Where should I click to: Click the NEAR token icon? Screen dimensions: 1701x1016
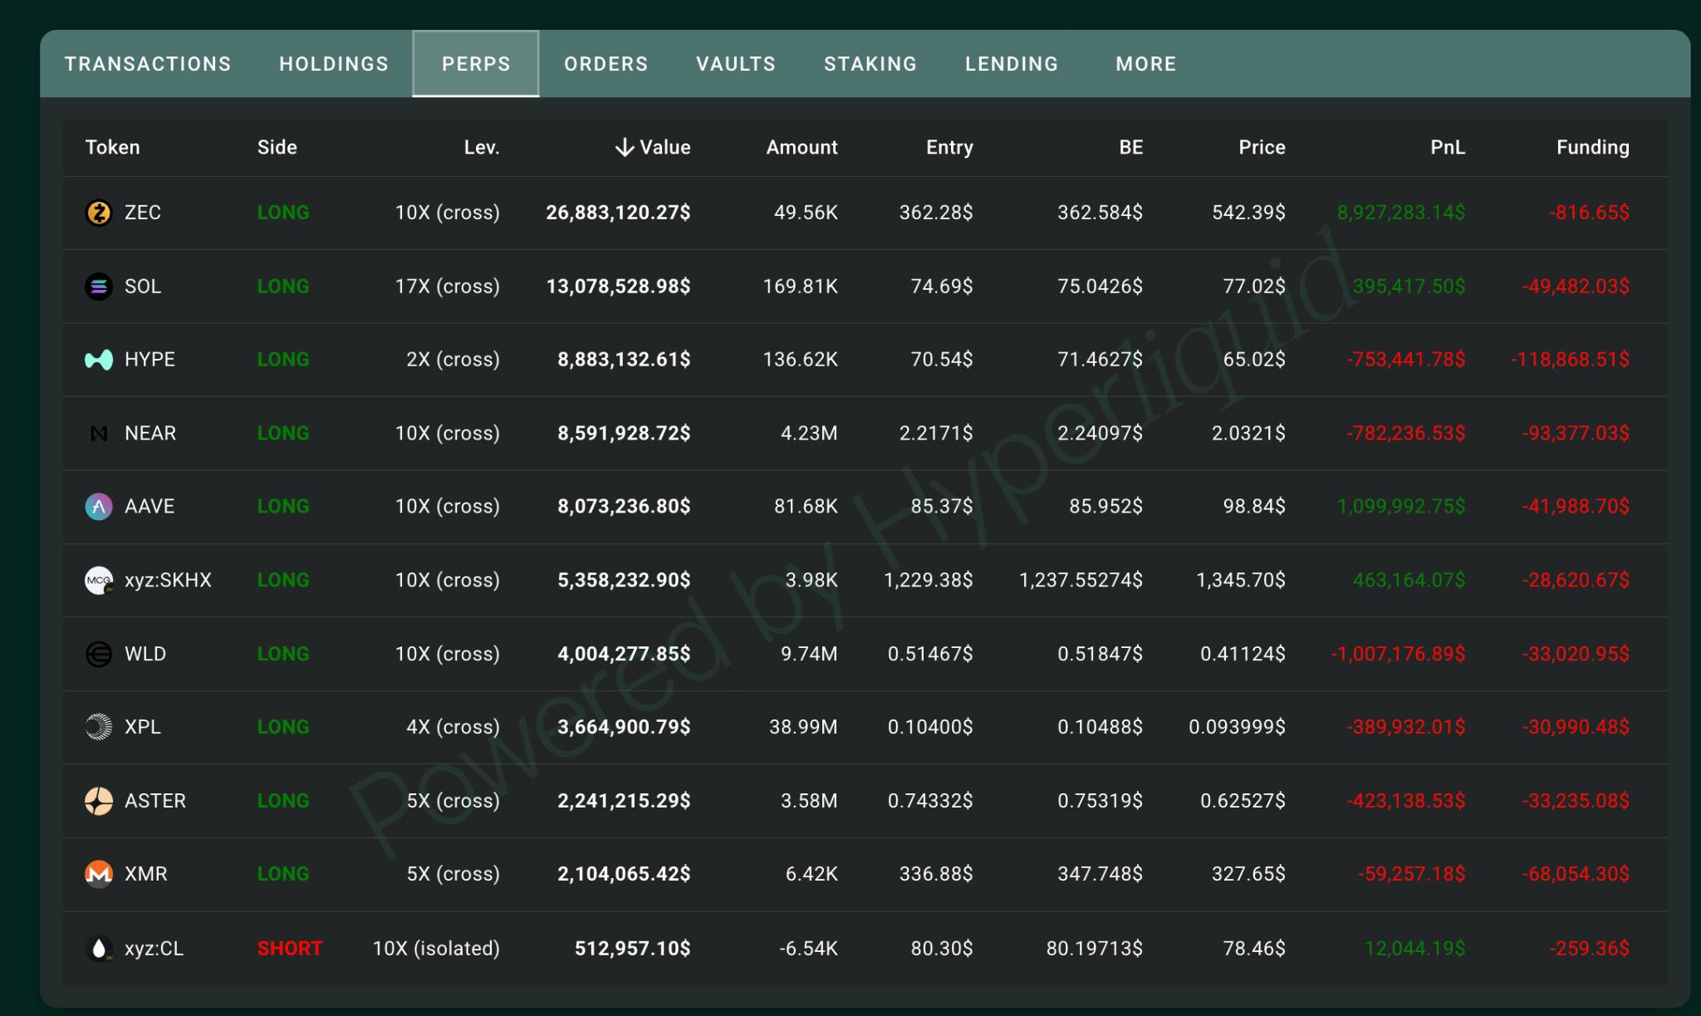coord(99,434)
